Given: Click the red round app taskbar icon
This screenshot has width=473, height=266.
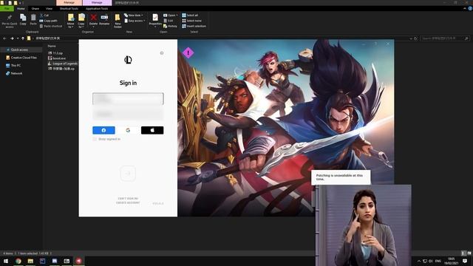Looking at the screenshot, I should 78,261.
